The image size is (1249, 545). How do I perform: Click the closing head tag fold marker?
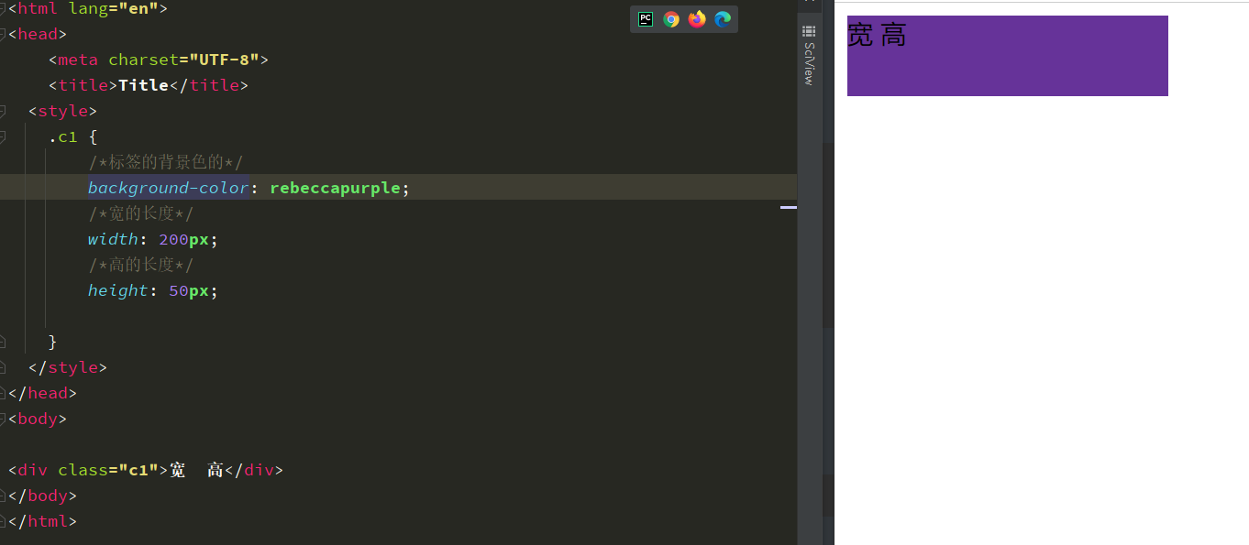[3, 393]
